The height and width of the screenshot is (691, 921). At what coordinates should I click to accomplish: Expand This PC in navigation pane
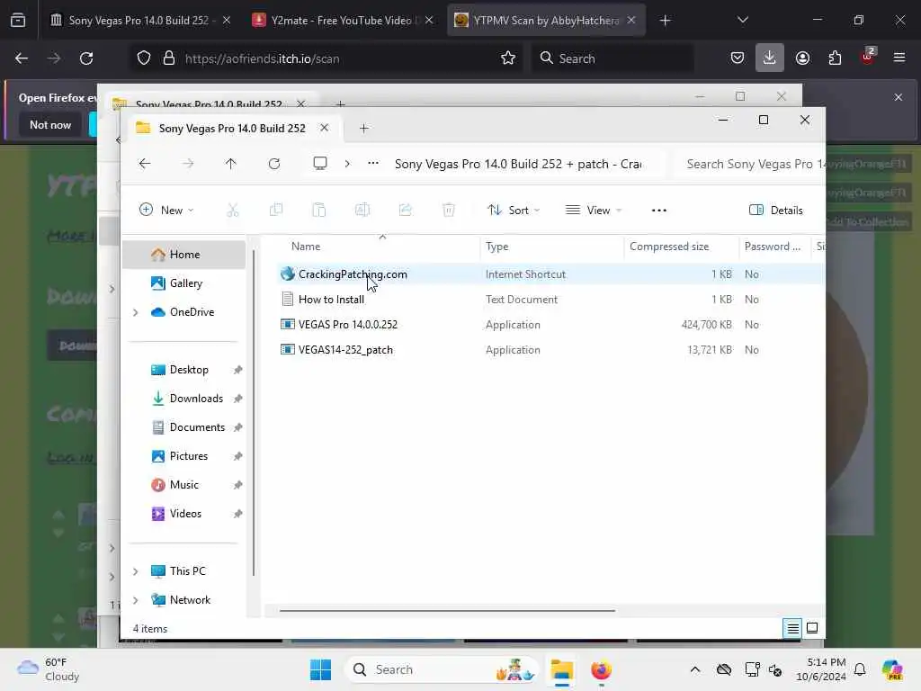coord(135,571)
